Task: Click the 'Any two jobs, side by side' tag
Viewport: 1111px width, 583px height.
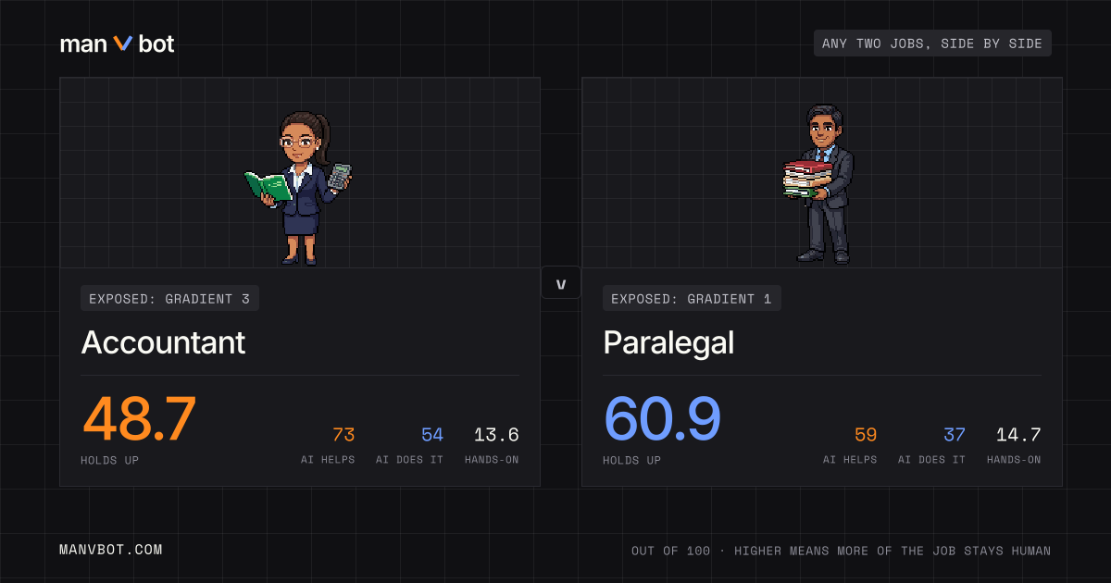Action: tap(932, 43)
